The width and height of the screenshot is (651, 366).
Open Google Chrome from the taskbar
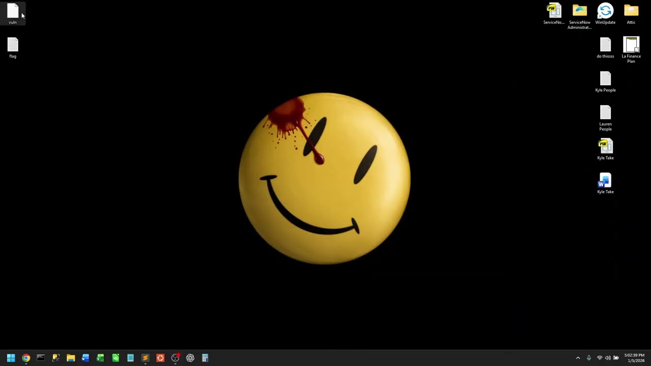pos(26,358)
